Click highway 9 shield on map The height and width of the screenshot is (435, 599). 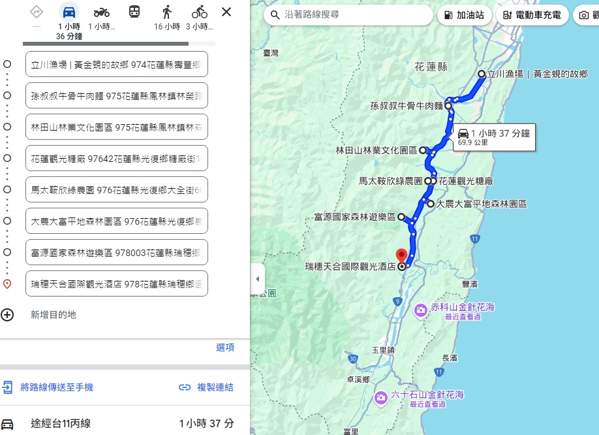tap(397, 302)
